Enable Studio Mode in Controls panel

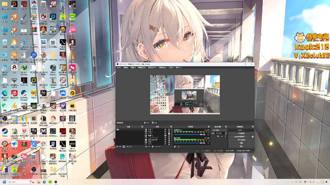tap(241, 140)
